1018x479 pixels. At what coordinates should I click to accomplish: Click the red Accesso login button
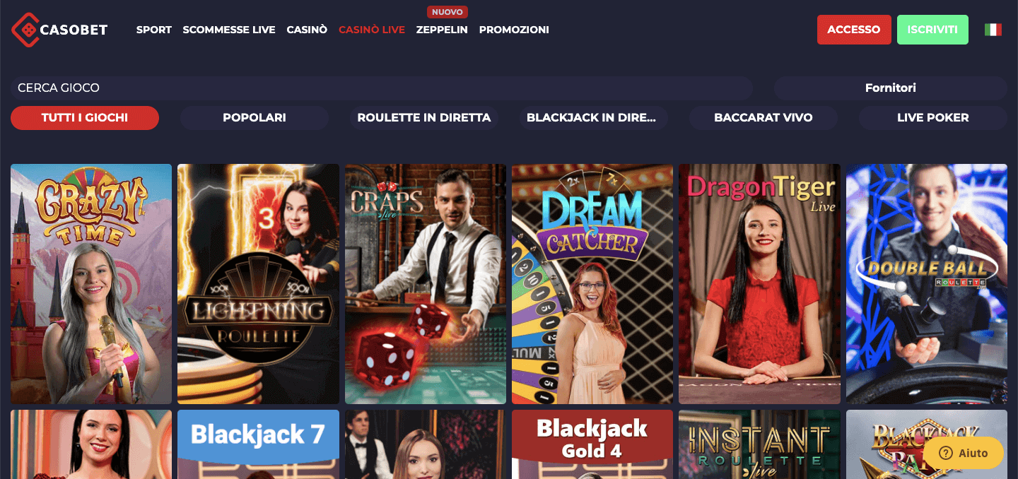click(x=854, y=30)
